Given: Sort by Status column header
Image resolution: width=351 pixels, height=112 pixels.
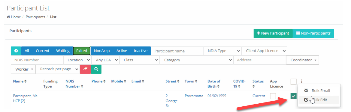Looking at the screenshot, I should tap(258, 84).
